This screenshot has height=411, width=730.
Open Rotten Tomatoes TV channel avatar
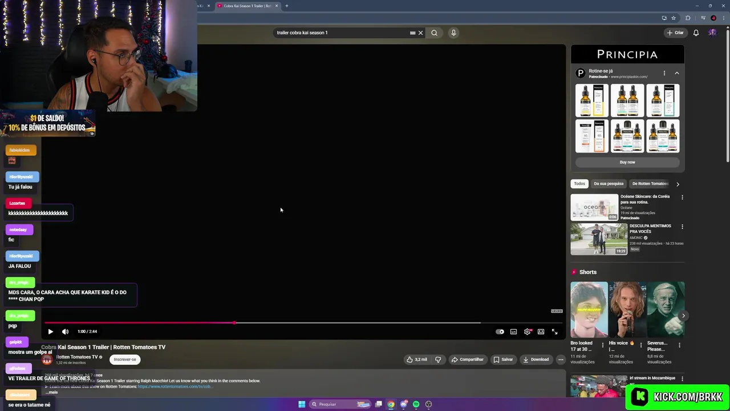[x=47, y=360]
